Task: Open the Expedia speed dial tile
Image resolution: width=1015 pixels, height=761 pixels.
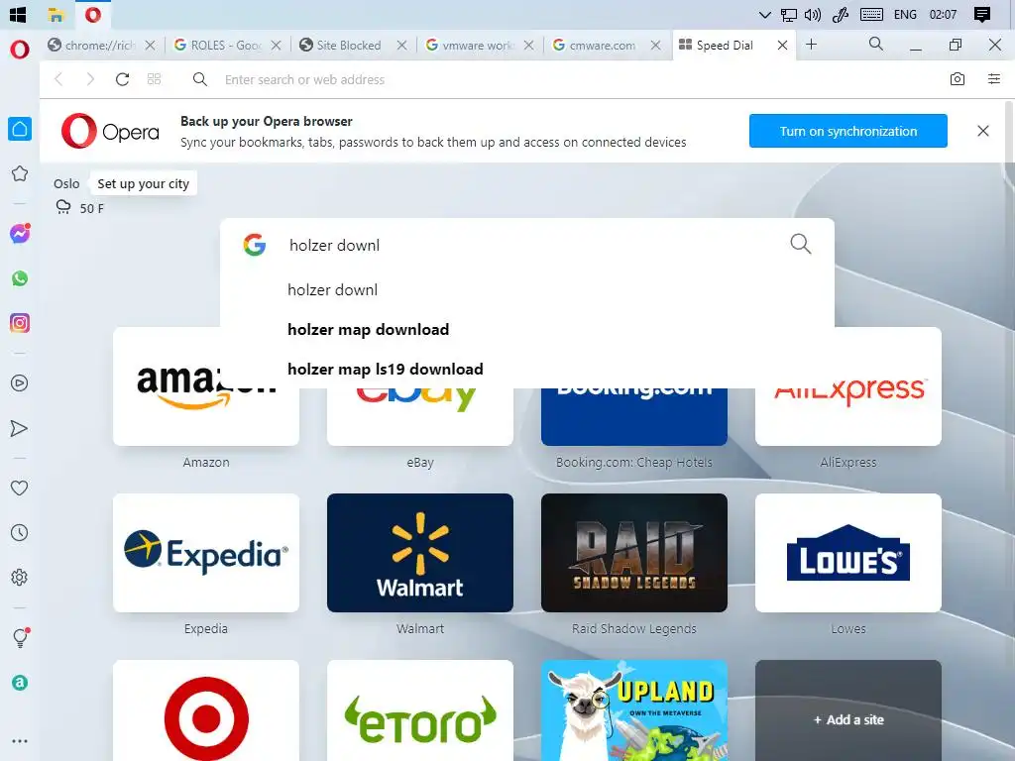Action: point(206,553)
